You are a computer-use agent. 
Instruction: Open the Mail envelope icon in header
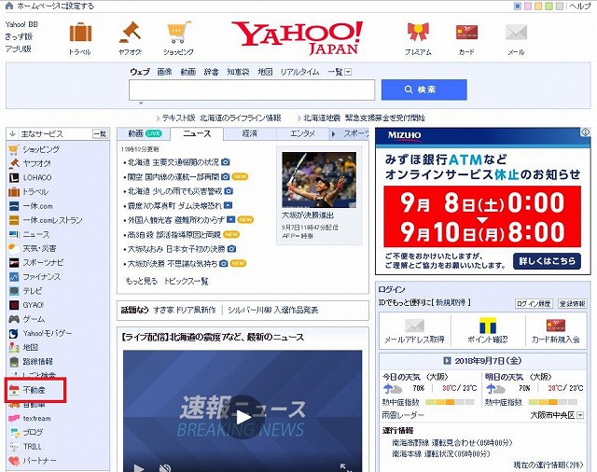tap(516, 33)
